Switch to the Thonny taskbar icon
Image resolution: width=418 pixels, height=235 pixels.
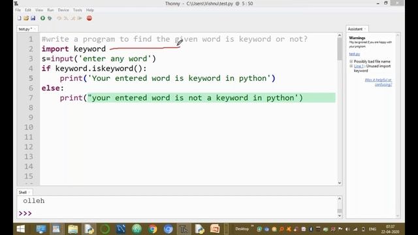click(184, 229)
